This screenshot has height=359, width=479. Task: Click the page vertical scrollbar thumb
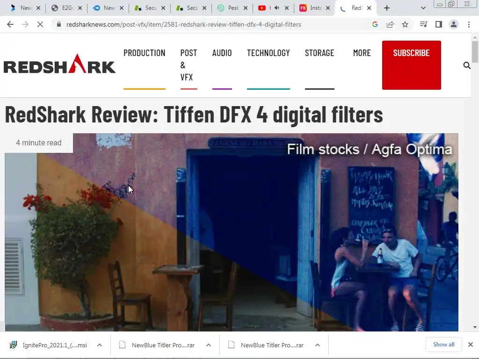pos(475,52)
